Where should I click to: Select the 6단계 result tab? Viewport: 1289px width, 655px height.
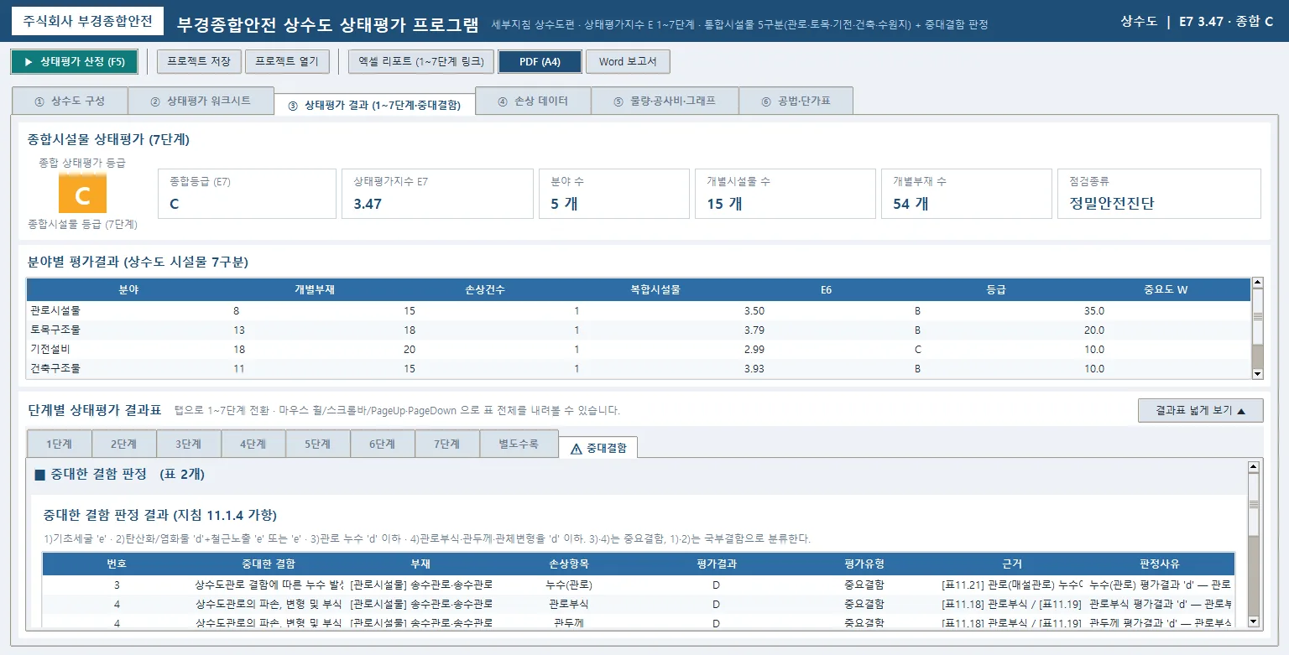(383, 444)
